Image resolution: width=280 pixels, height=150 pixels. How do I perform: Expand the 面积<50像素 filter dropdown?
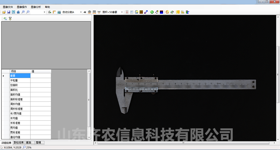click(x=122, y=12)
